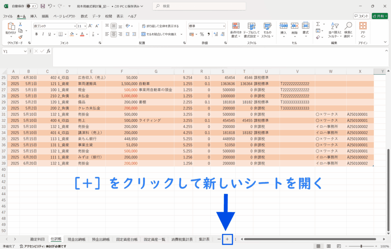Show more sheet tabs with ellipsis
The height and width of the screenshot is (249, 391).
point(219,239)
